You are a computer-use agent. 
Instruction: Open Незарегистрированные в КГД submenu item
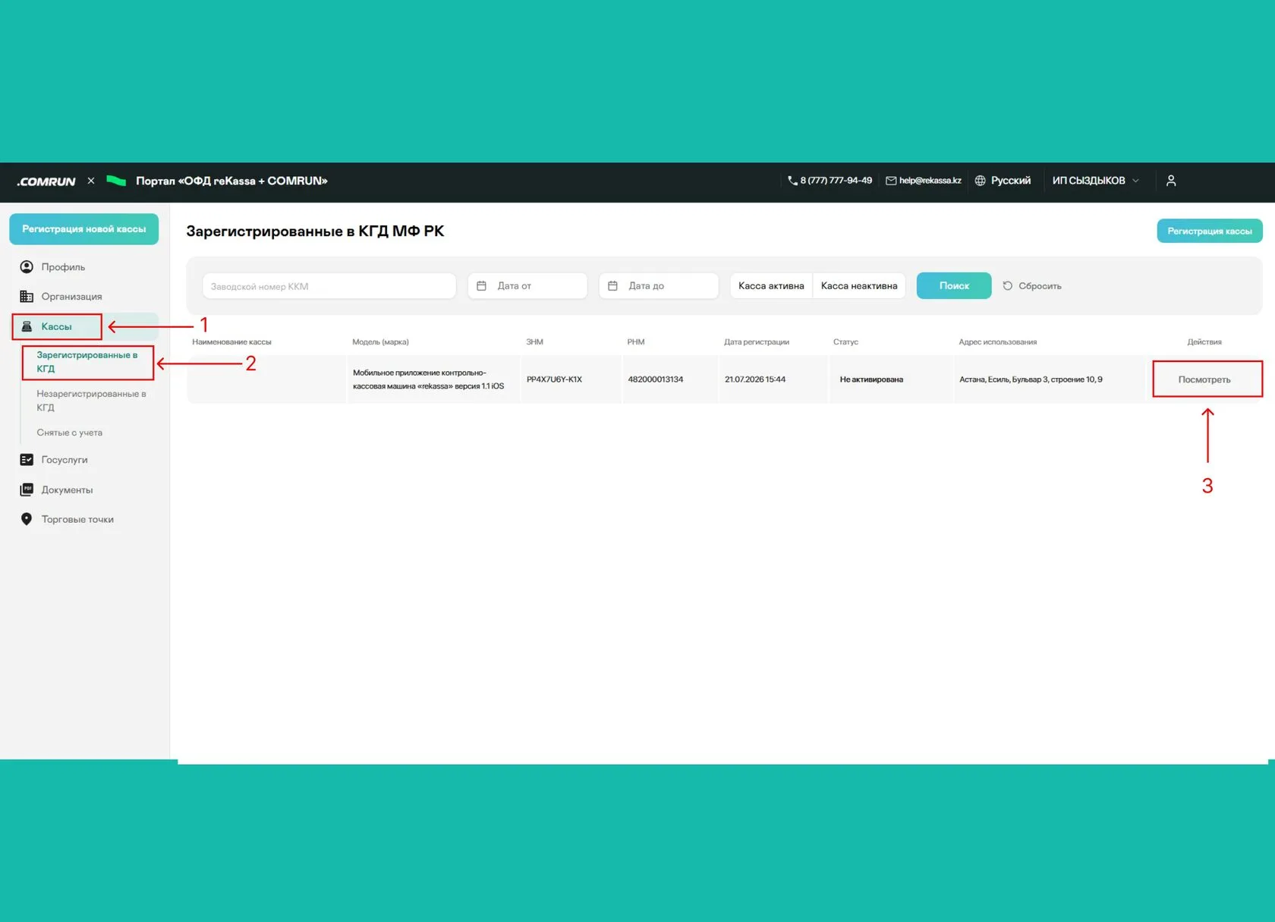(x=91, y=401)
